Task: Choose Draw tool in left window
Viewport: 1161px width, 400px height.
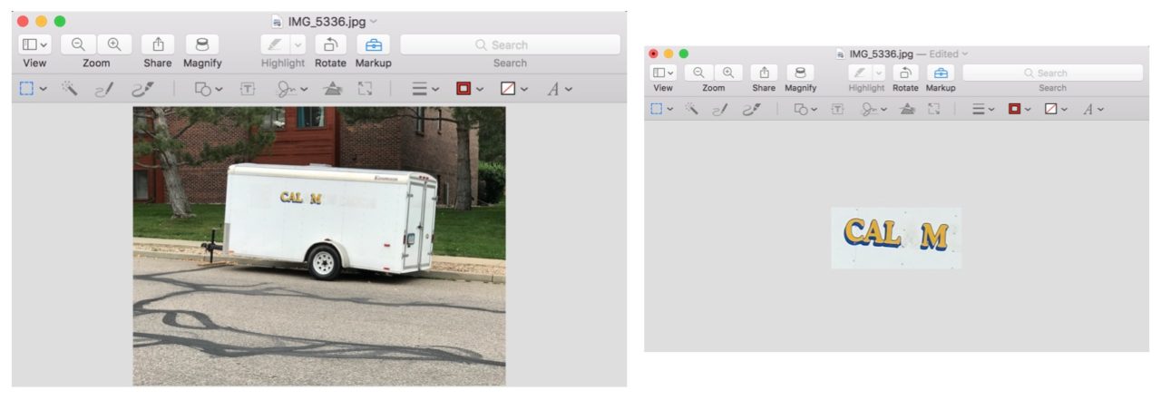Action: pos(142,89)
